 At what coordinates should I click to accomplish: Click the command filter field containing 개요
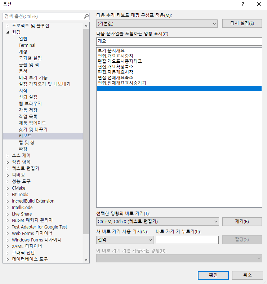(x=179, y=41)
